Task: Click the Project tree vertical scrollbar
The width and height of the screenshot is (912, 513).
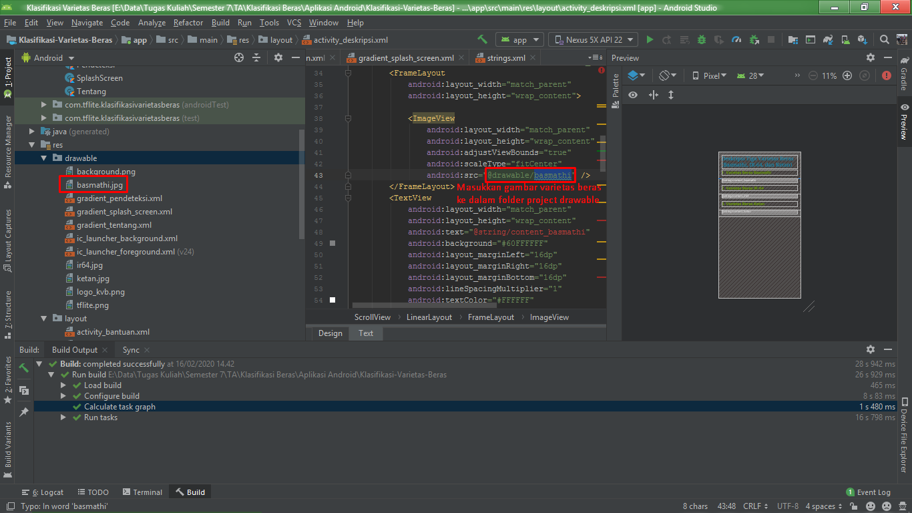Action: (302, 184)
